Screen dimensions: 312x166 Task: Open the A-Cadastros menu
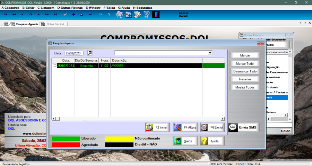coord(10,8)
